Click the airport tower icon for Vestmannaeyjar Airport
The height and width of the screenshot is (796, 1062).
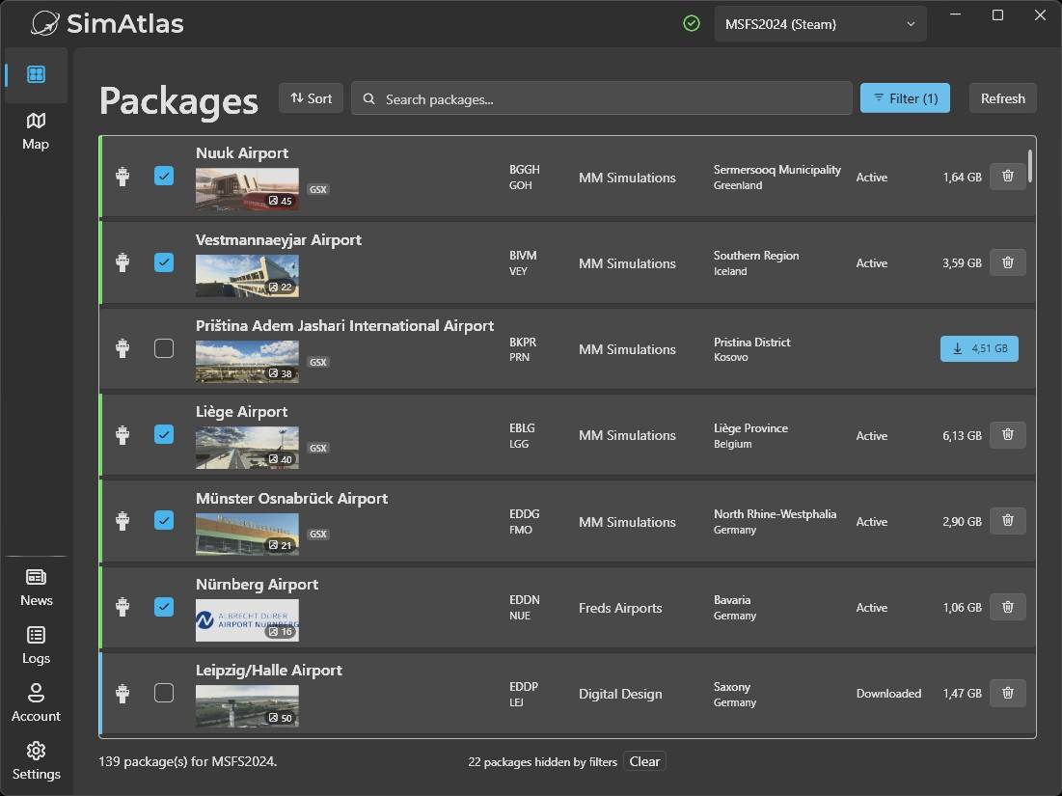coord(123,262)
